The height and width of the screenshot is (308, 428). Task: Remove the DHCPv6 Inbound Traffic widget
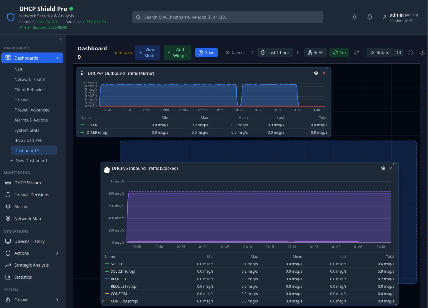click(x=391, y=168)
